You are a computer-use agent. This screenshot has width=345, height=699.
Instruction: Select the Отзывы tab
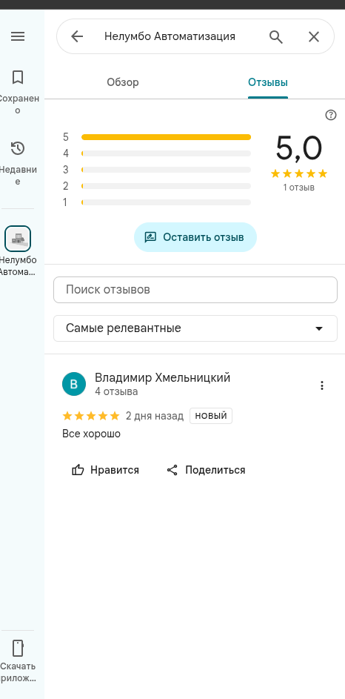(268, 82)
